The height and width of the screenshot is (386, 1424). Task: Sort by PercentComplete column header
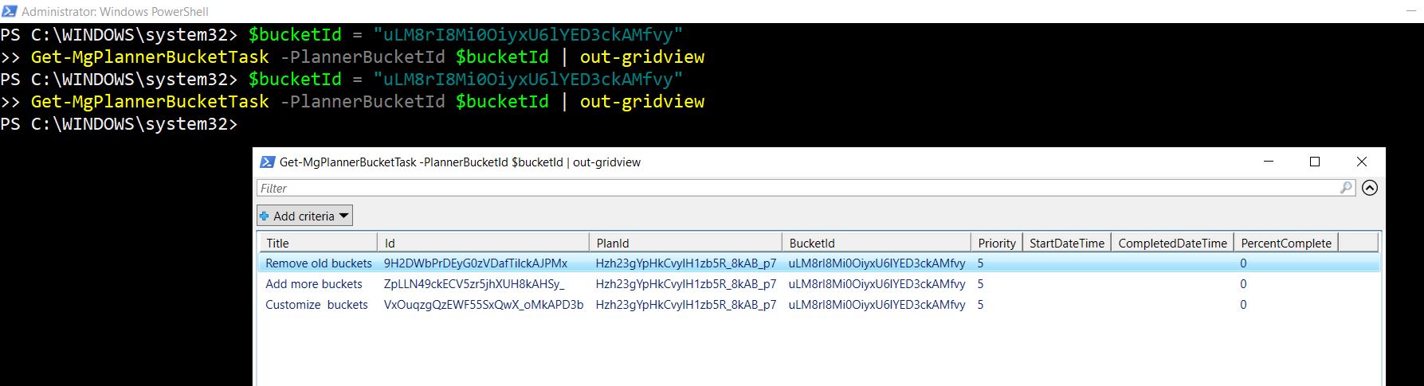1285,243
